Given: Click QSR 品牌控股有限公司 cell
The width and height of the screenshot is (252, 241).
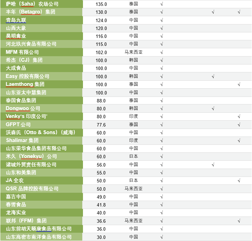Looking at the screenshot, I should click(x=41, y=189).
